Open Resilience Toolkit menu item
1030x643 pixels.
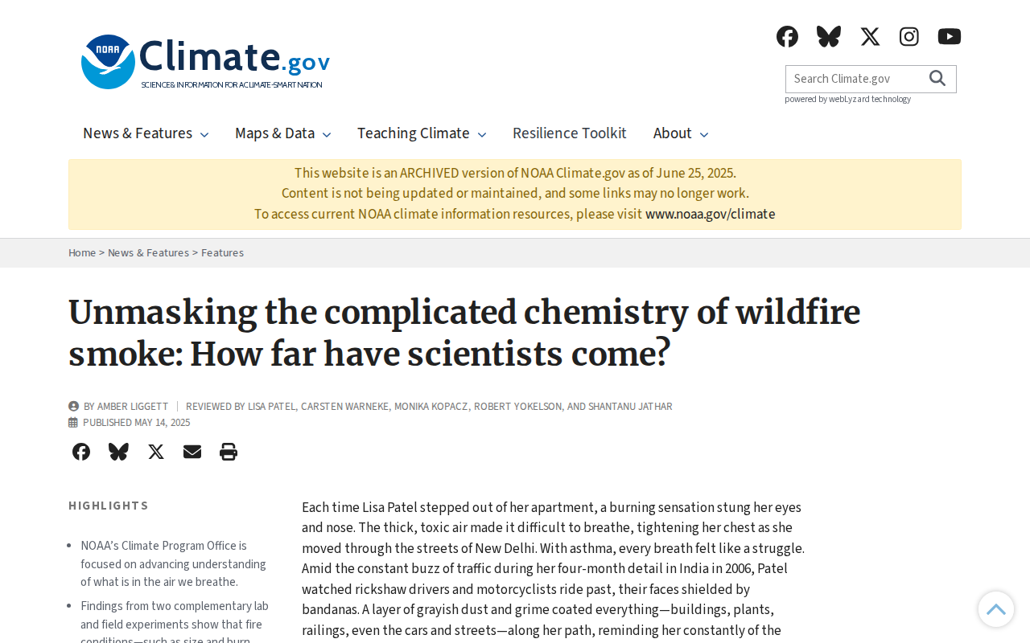570,133
